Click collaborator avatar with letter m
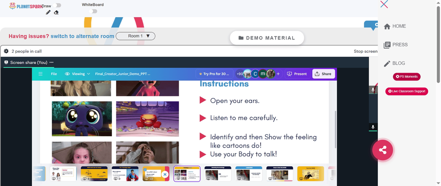441x186 pixels. click(x=263, y=74)
